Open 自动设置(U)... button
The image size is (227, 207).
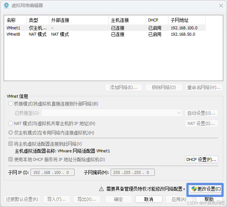click(202, 113)
